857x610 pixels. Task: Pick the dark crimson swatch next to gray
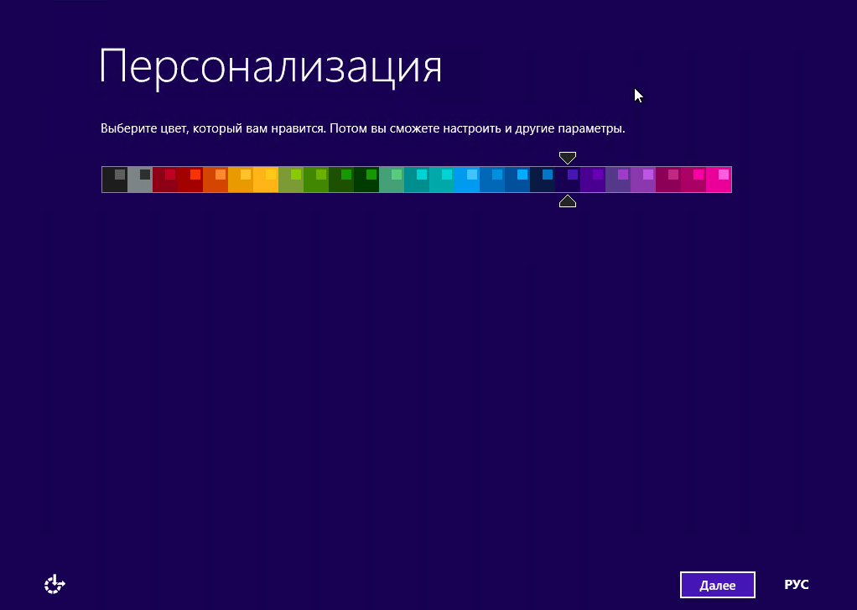[x=164, y=180]
